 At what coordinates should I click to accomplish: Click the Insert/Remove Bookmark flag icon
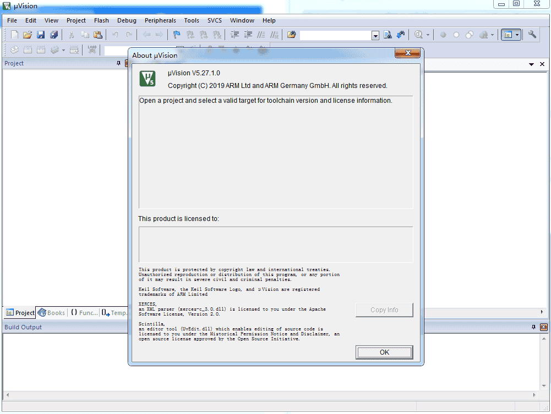click(x=177, y=35)
